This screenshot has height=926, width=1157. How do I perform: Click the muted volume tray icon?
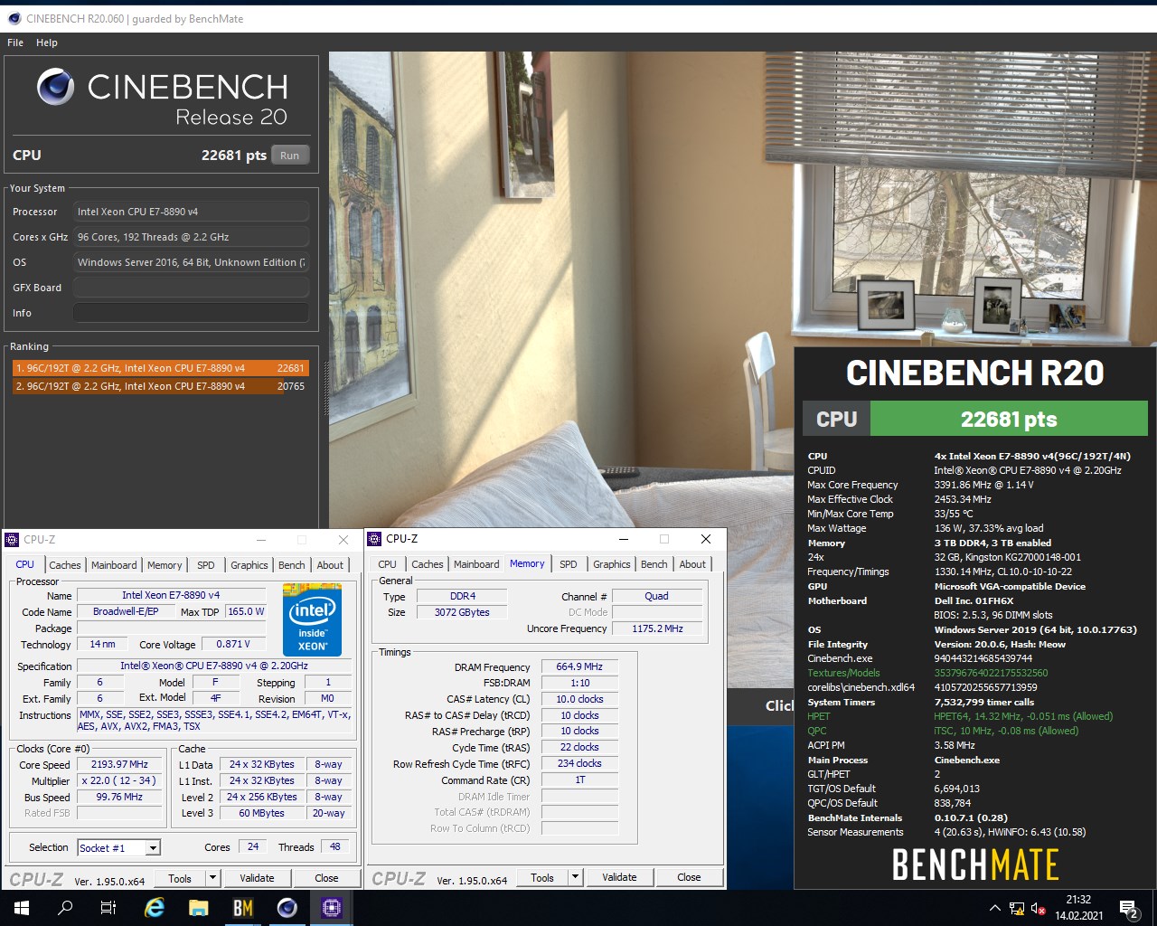point(1039,908)
